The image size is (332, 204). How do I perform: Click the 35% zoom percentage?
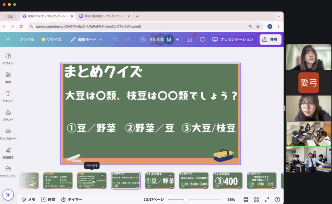pyautogui.click(x=231, y=199)
